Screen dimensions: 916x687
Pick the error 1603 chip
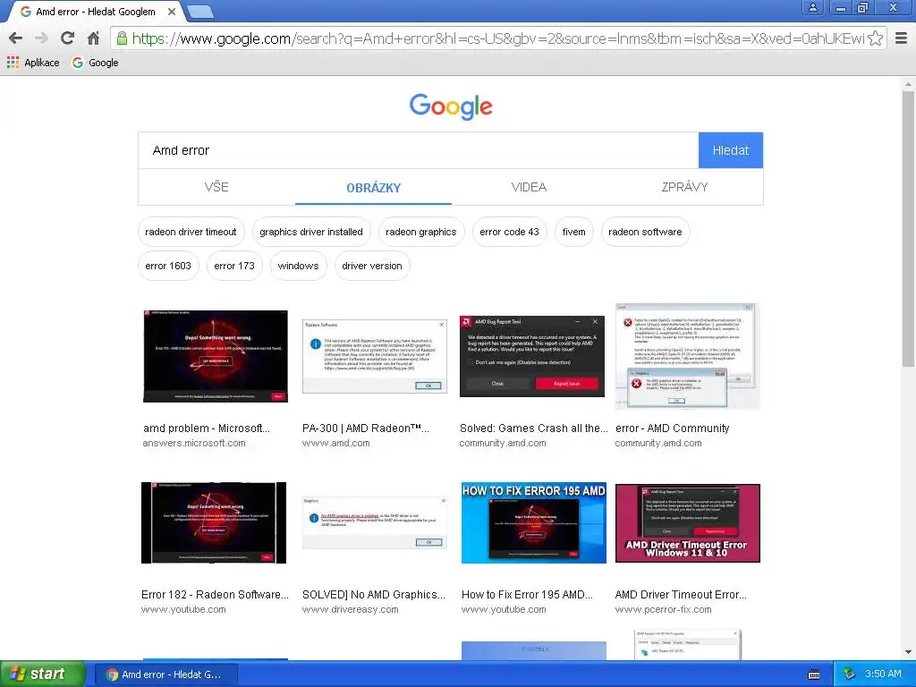click(x=168, y=266)
